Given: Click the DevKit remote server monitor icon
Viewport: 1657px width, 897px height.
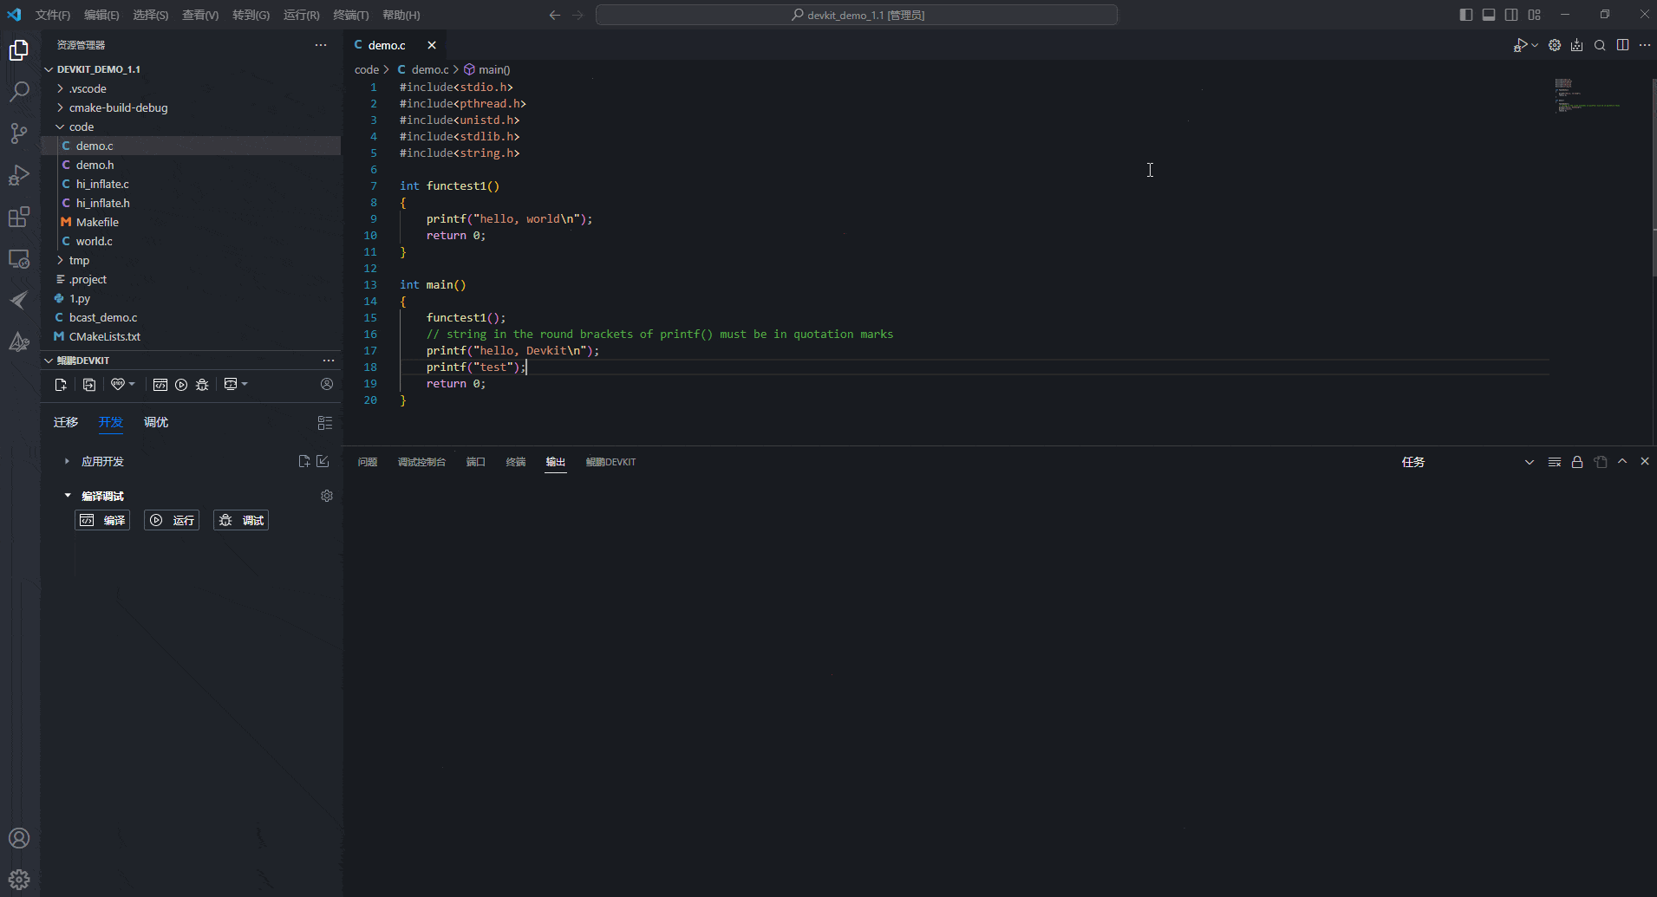Looking at the screenshot, I should click(231, 384).
